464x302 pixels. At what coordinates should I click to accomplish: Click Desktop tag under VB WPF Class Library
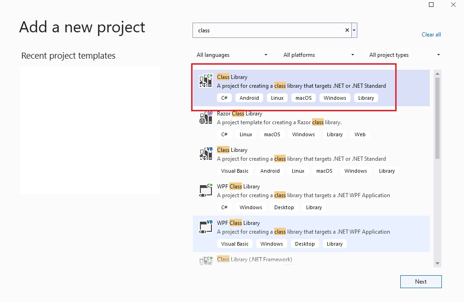tap(305, 244)
